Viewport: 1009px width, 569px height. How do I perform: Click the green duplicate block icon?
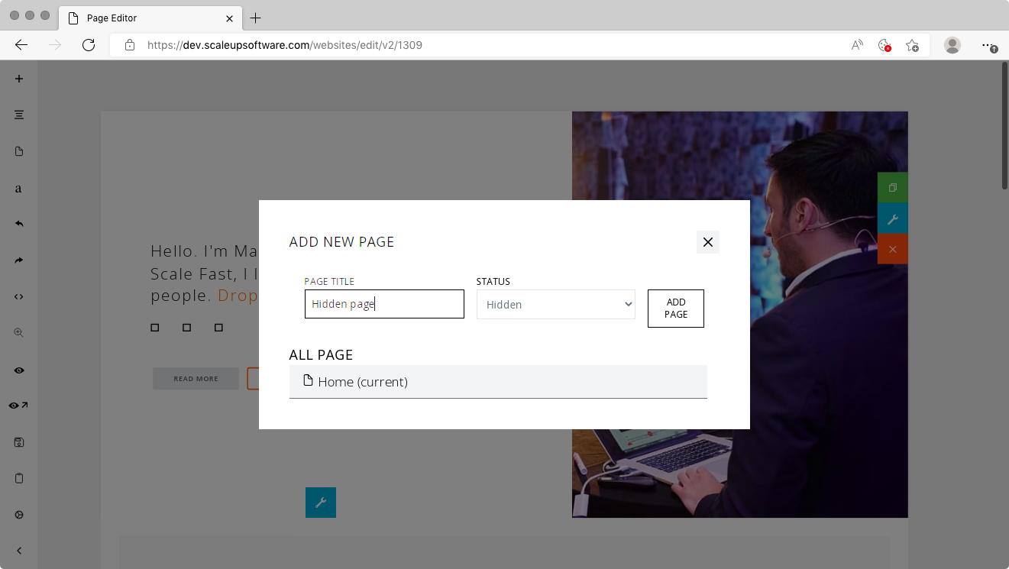click(893, 188)
